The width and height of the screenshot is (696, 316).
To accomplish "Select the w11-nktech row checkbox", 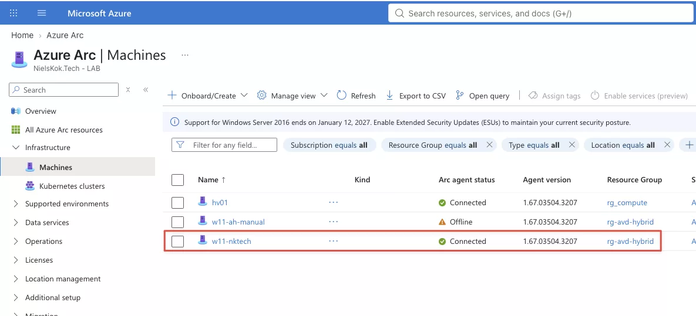I will (177, 242).
